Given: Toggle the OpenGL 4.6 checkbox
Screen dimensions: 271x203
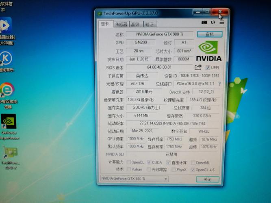Looking at the screenshot, I should (193, 169).
